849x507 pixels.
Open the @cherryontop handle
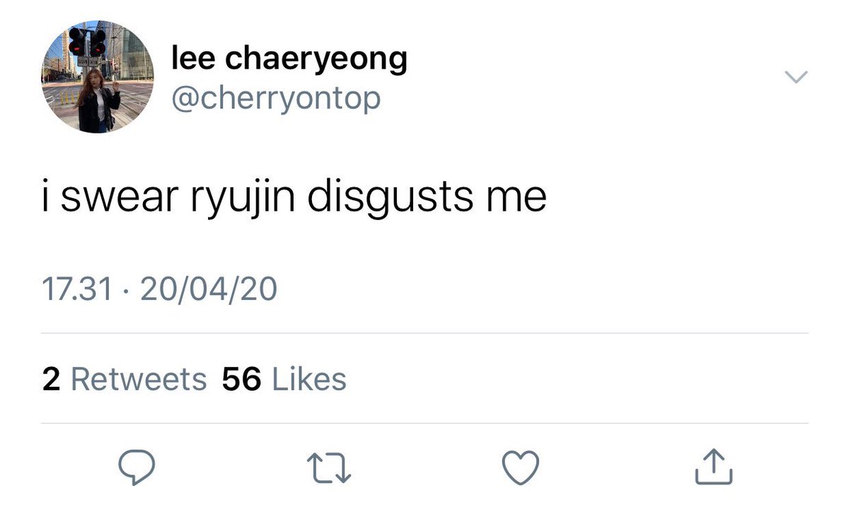pos(276,98)
